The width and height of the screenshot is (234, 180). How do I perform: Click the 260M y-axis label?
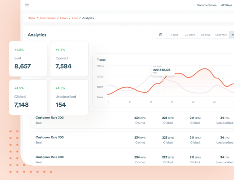coord(100,66)
